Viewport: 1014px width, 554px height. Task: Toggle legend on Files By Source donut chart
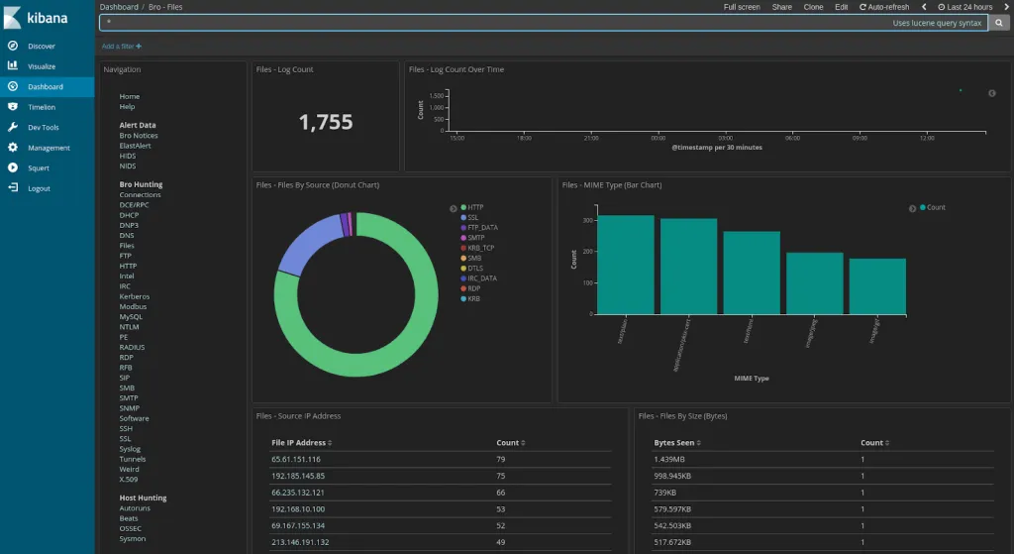454,208
